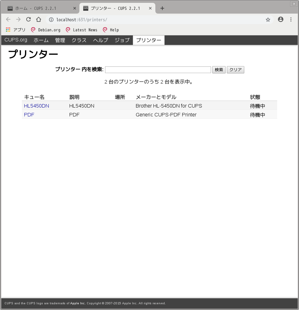This screenshot has height=310, width=299.
Task: Open Debian.org bookmark
Action: pos(46,30)
